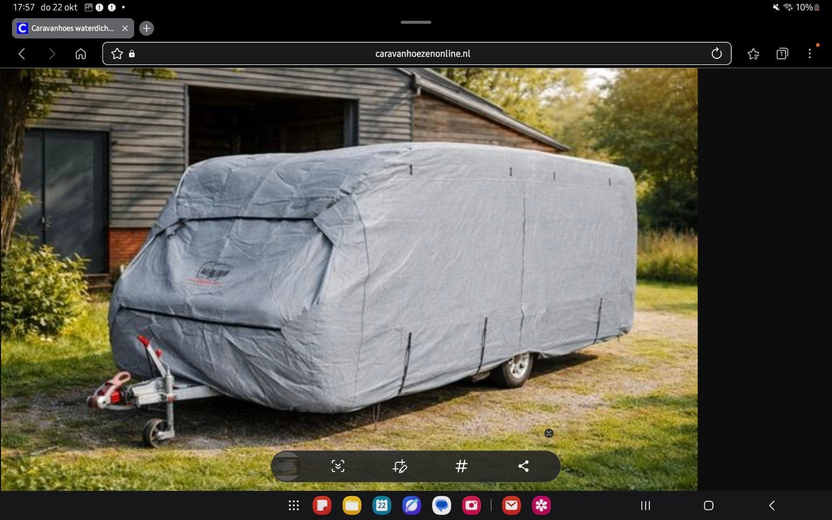Open the screenshot preview thumbnail
The height and width of the screenshot is (520, 832).
[286, 466]
